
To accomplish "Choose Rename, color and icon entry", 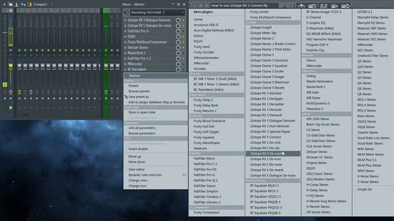I will click(146, 175).
